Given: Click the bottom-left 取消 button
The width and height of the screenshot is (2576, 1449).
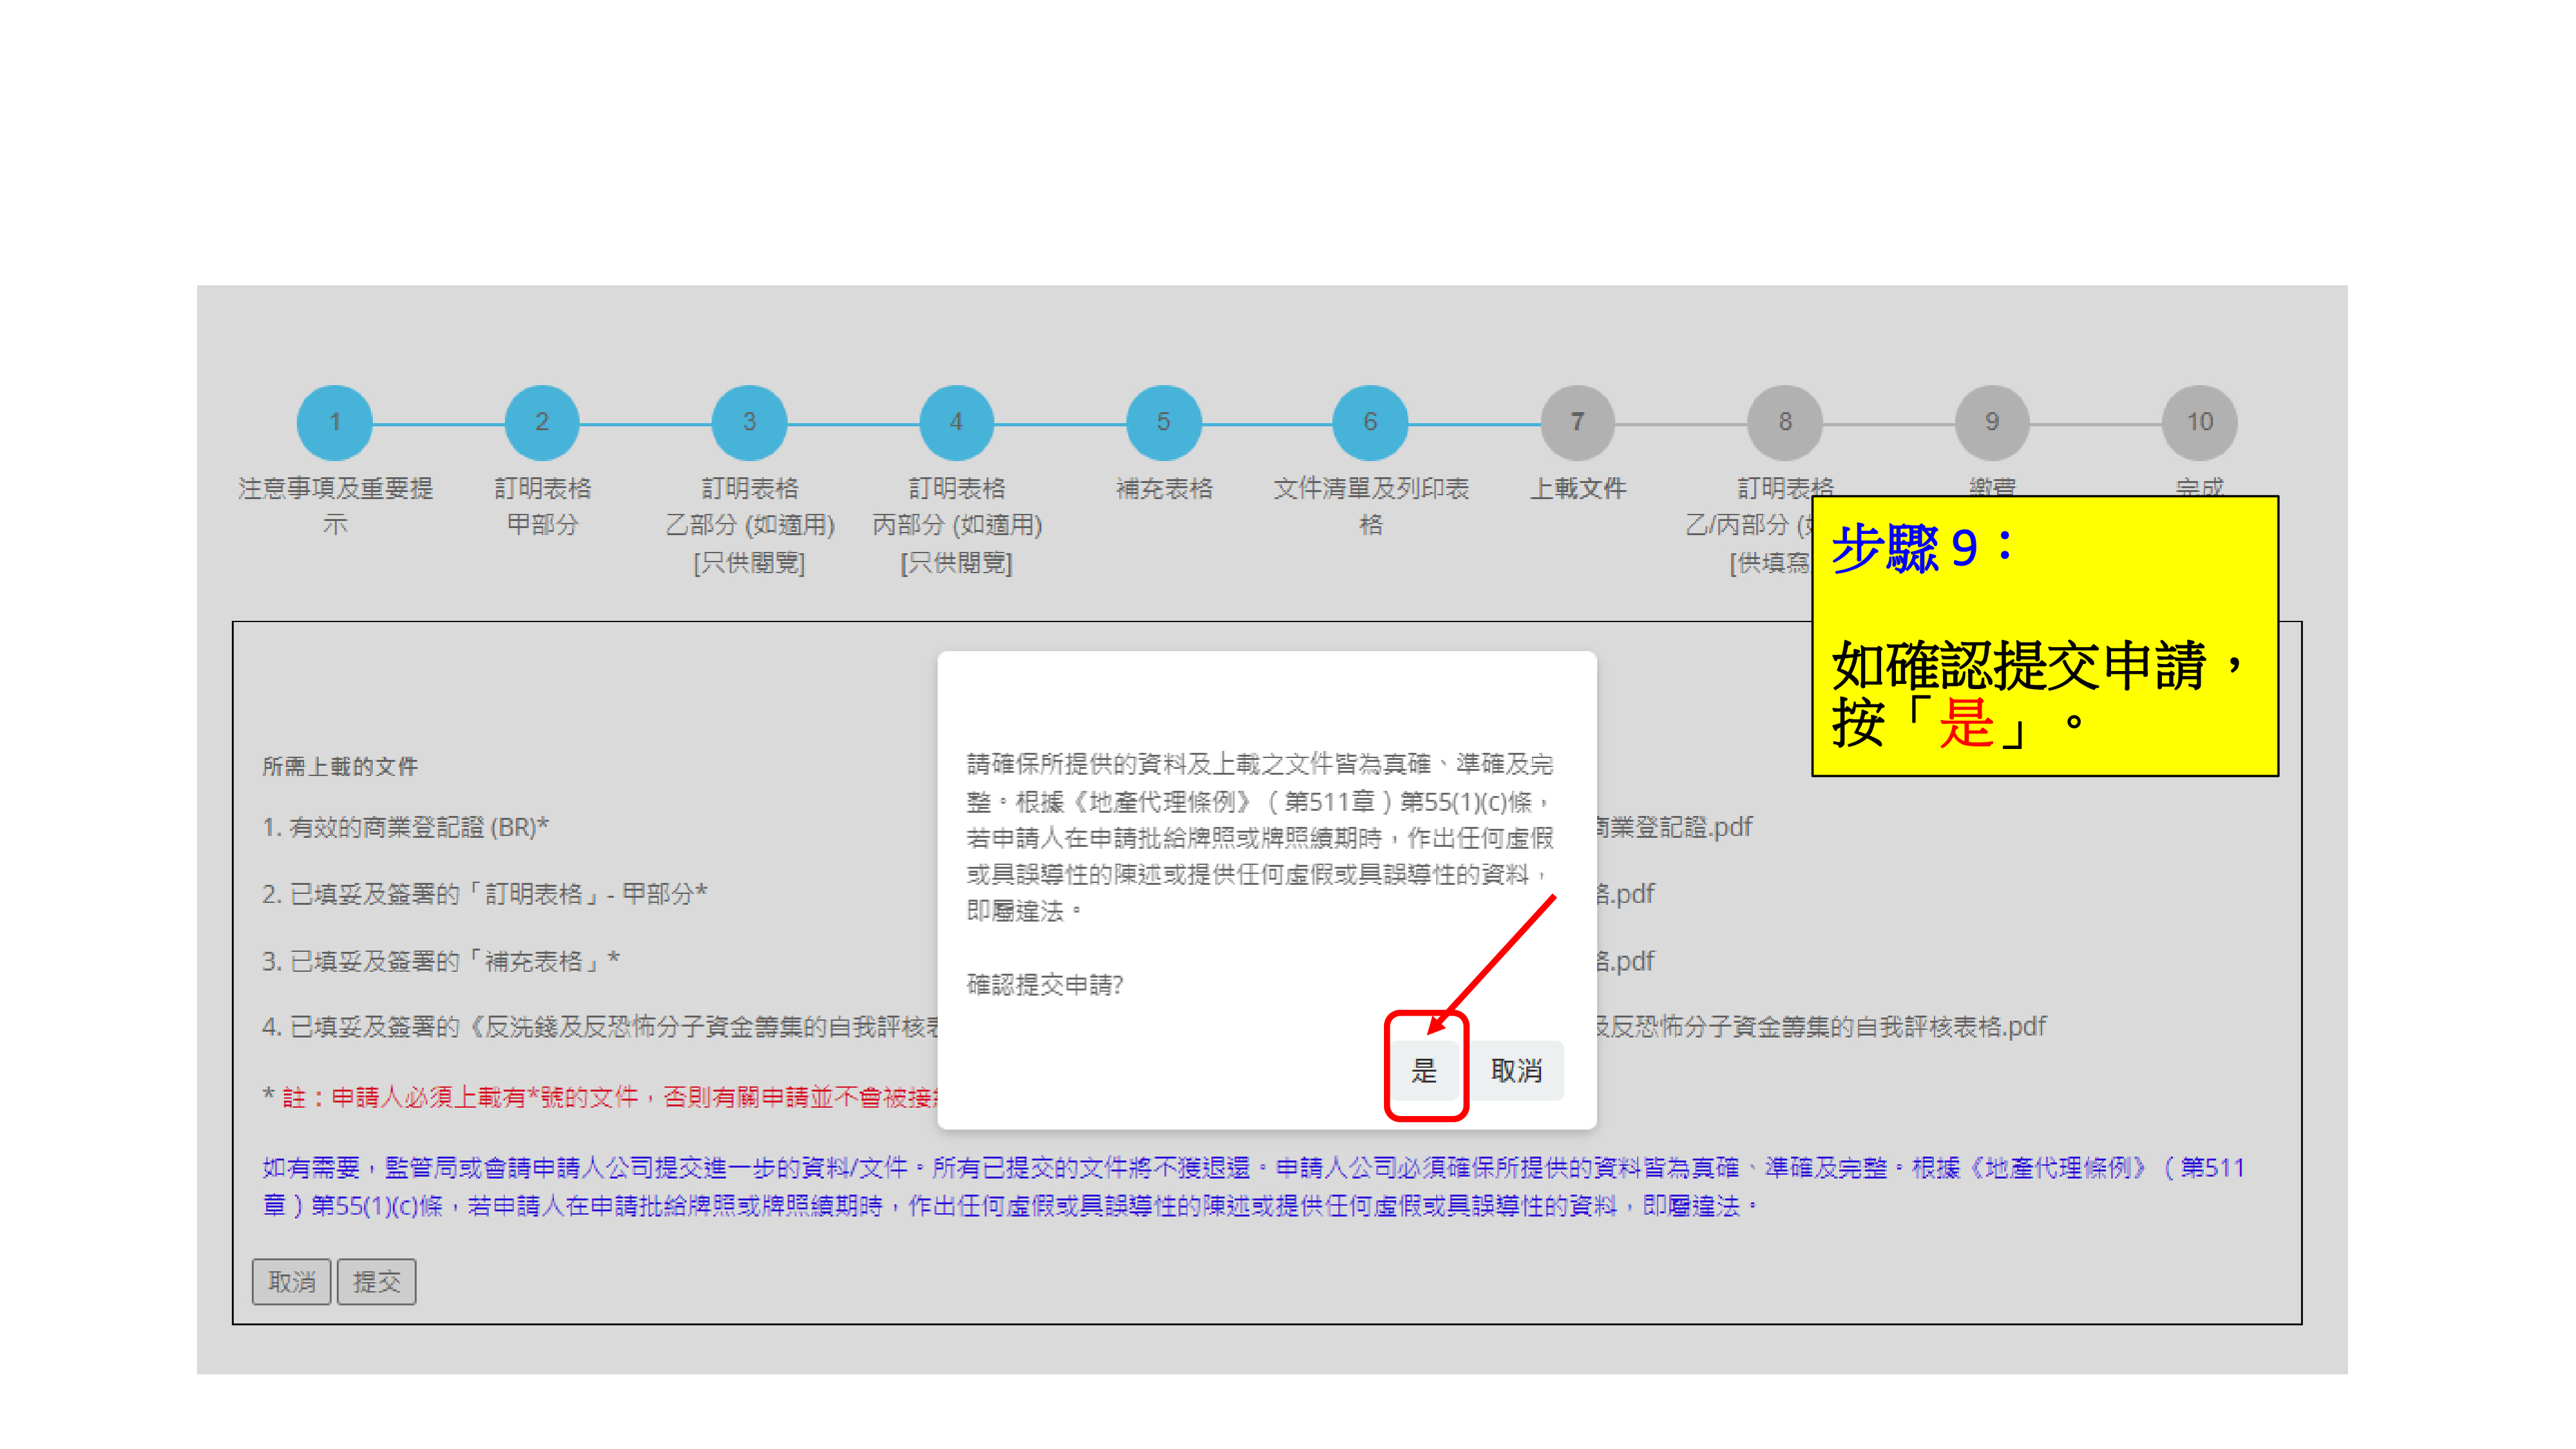Looking at the screenshot, I should click(291, 1281).
